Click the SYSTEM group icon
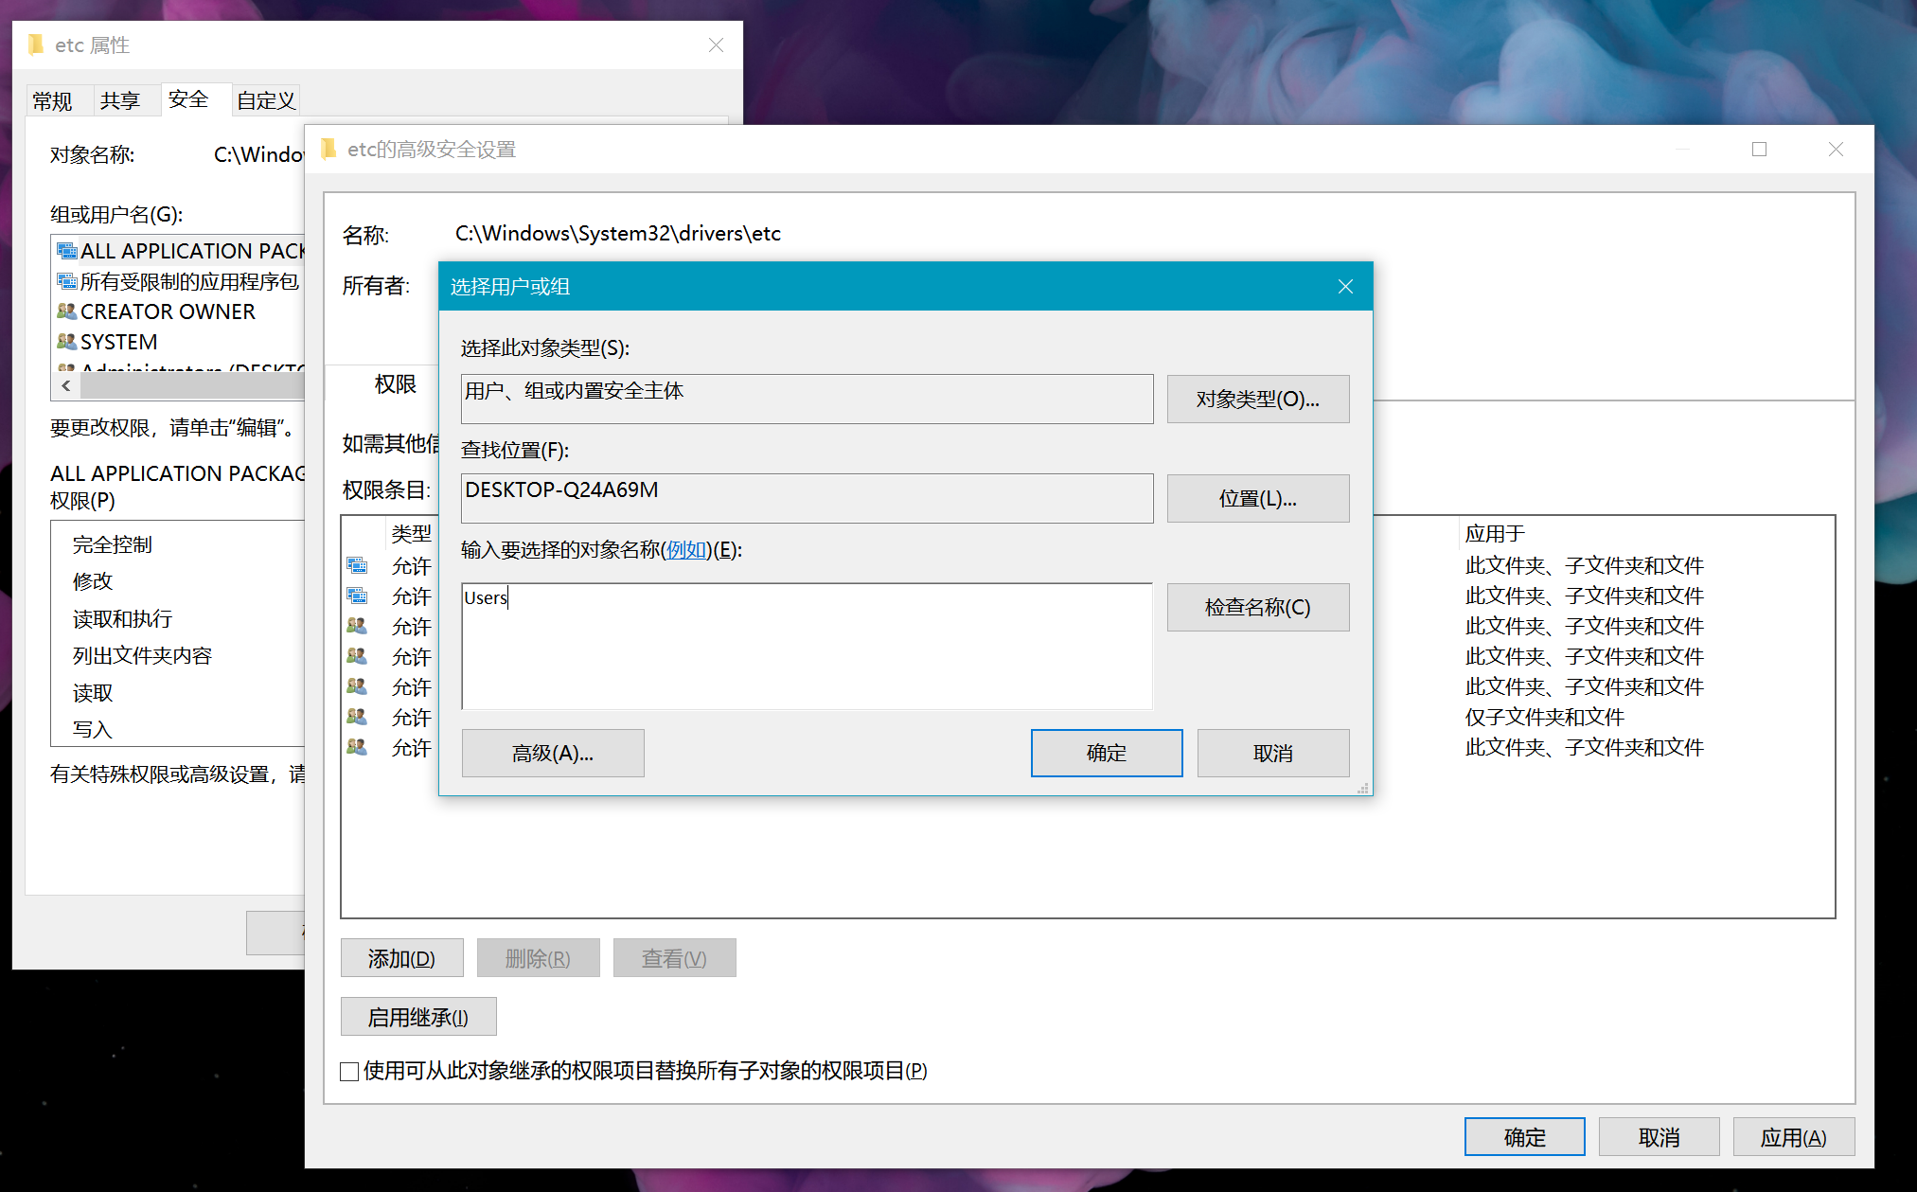Image resolution: width=1917 pixels, height=1192 pixels. click(65, 342)
